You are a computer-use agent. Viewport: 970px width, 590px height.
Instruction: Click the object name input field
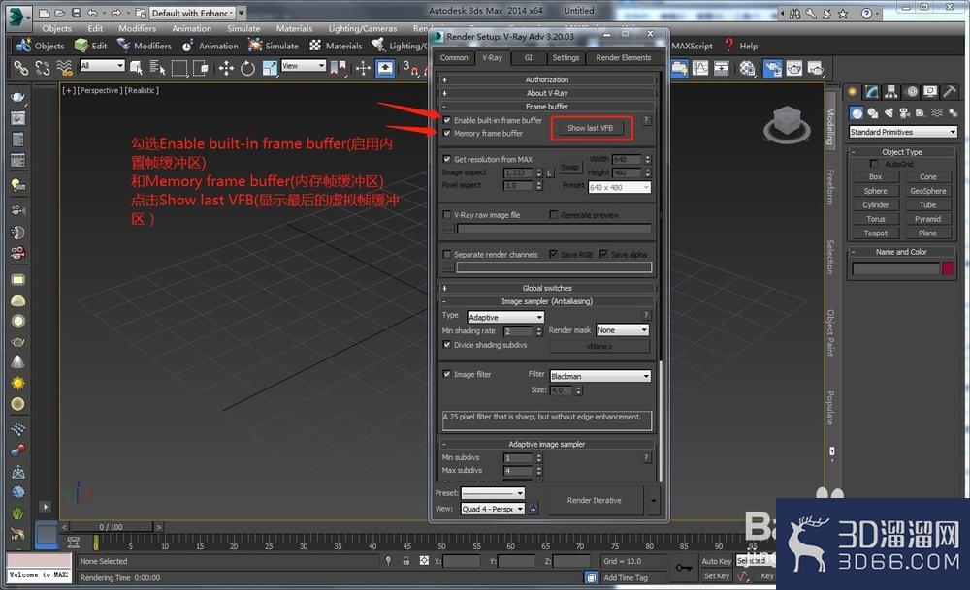click(895, 268)
